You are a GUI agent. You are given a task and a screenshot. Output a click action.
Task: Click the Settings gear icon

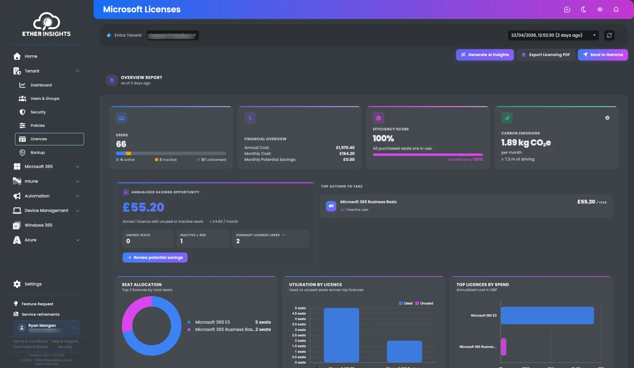tap(17, 284)
